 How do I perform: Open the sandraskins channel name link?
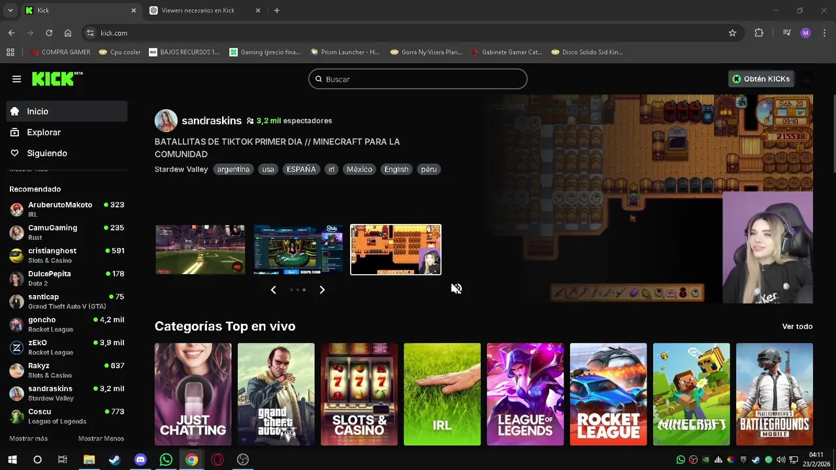212,121
